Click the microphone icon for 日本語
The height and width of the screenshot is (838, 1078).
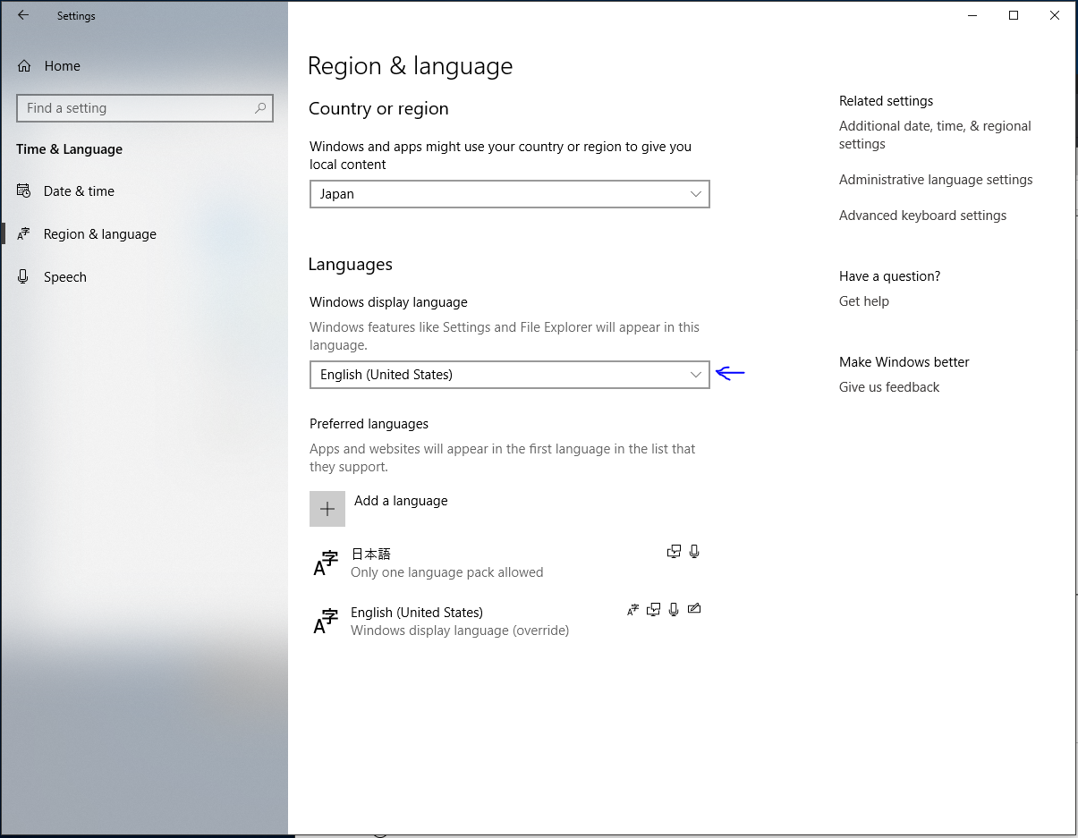[x=694, y=552]
